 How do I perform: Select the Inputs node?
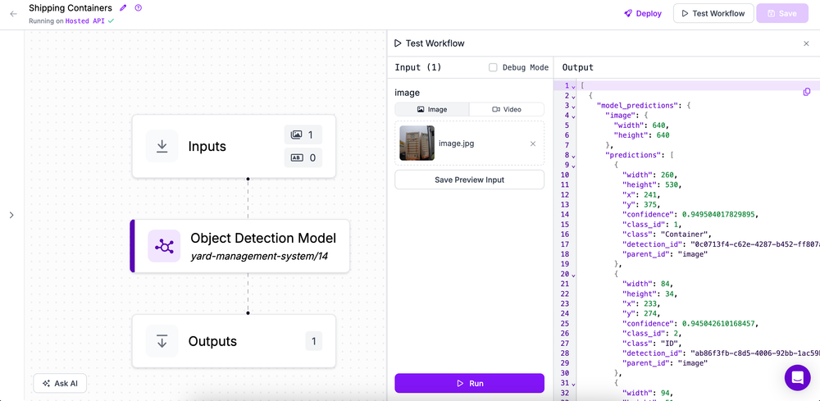pos(233,146)
